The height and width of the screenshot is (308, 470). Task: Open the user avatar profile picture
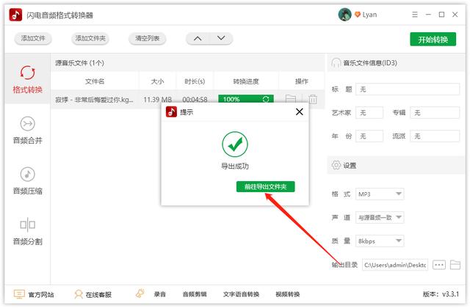[x=344, y=15]
